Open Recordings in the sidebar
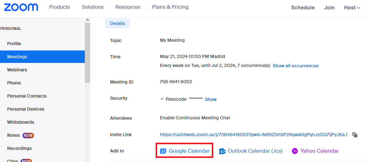 [x=19, y=148]
